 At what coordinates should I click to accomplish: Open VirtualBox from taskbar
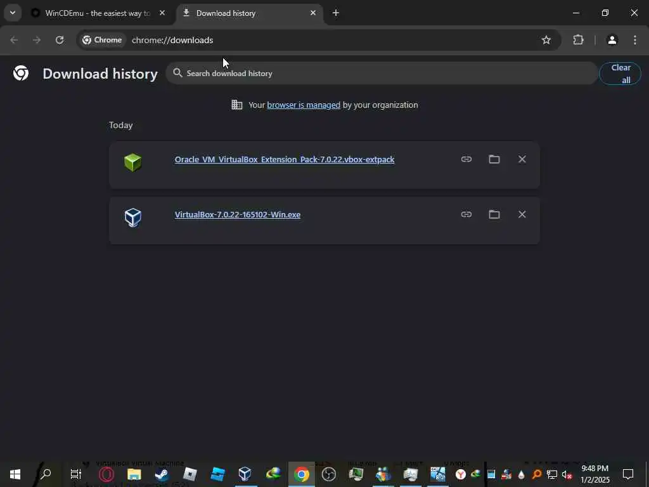pos(245,474)
